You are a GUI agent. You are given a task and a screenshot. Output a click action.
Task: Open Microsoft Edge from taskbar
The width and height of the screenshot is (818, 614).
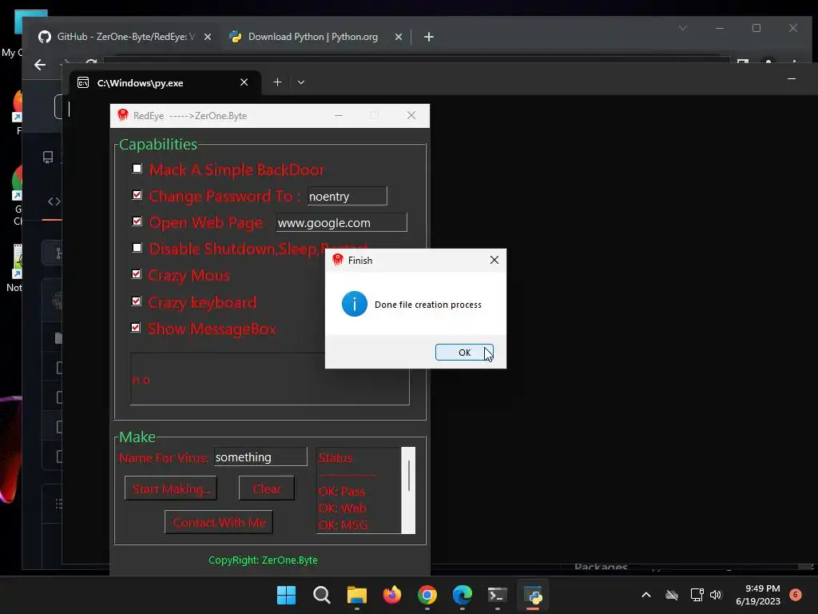click(463, 595)
